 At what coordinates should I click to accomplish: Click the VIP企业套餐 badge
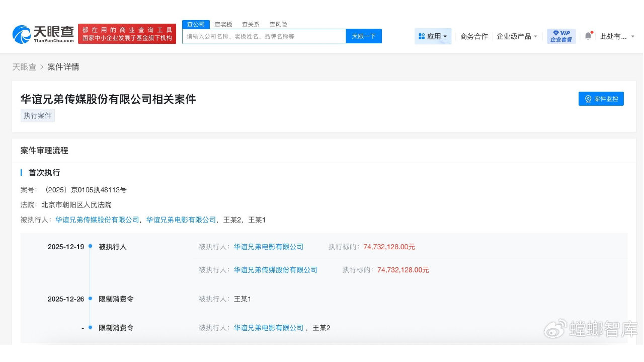tap(561, 36)
